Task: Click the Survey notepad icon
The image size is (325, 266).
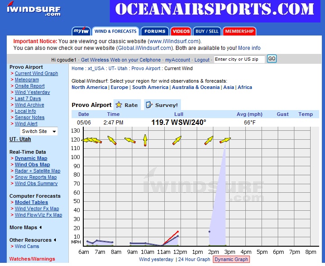Action: (149, 105)
